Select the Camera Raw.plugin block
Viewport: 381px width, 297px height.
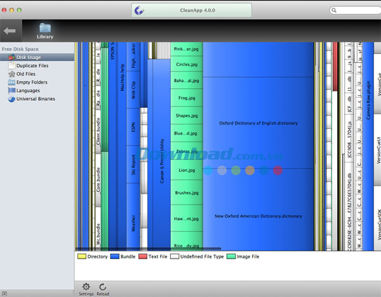368,147
